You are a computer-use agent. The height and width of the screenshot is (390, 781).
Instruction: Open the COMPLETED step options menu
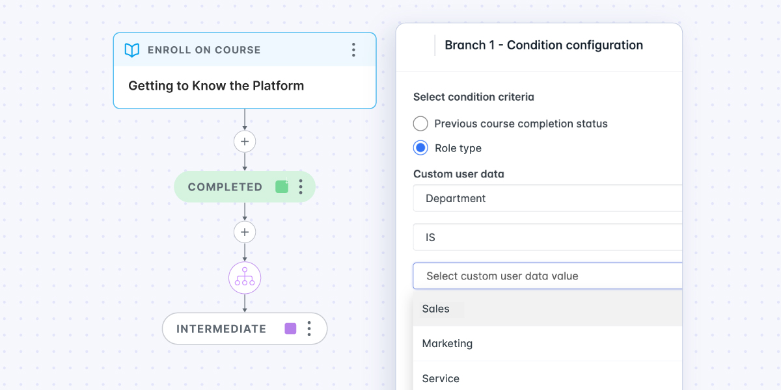pos(301,187)
